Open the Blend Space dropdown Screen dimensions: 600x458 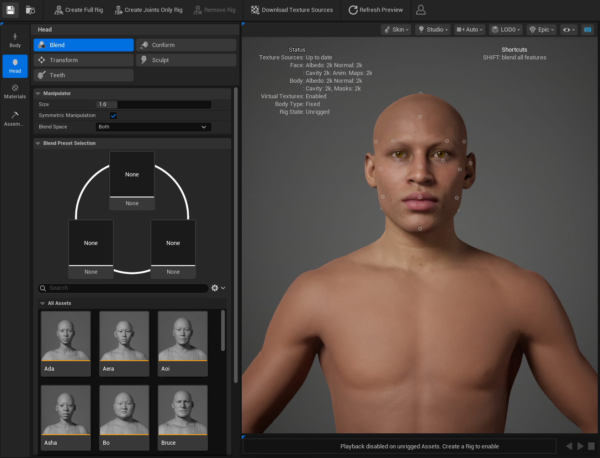154,127
